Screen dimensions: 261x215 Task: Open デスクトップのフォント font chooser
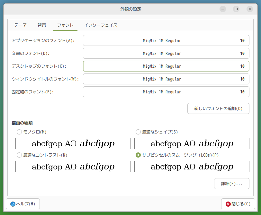pyautogui.click(x=166, y=66)
